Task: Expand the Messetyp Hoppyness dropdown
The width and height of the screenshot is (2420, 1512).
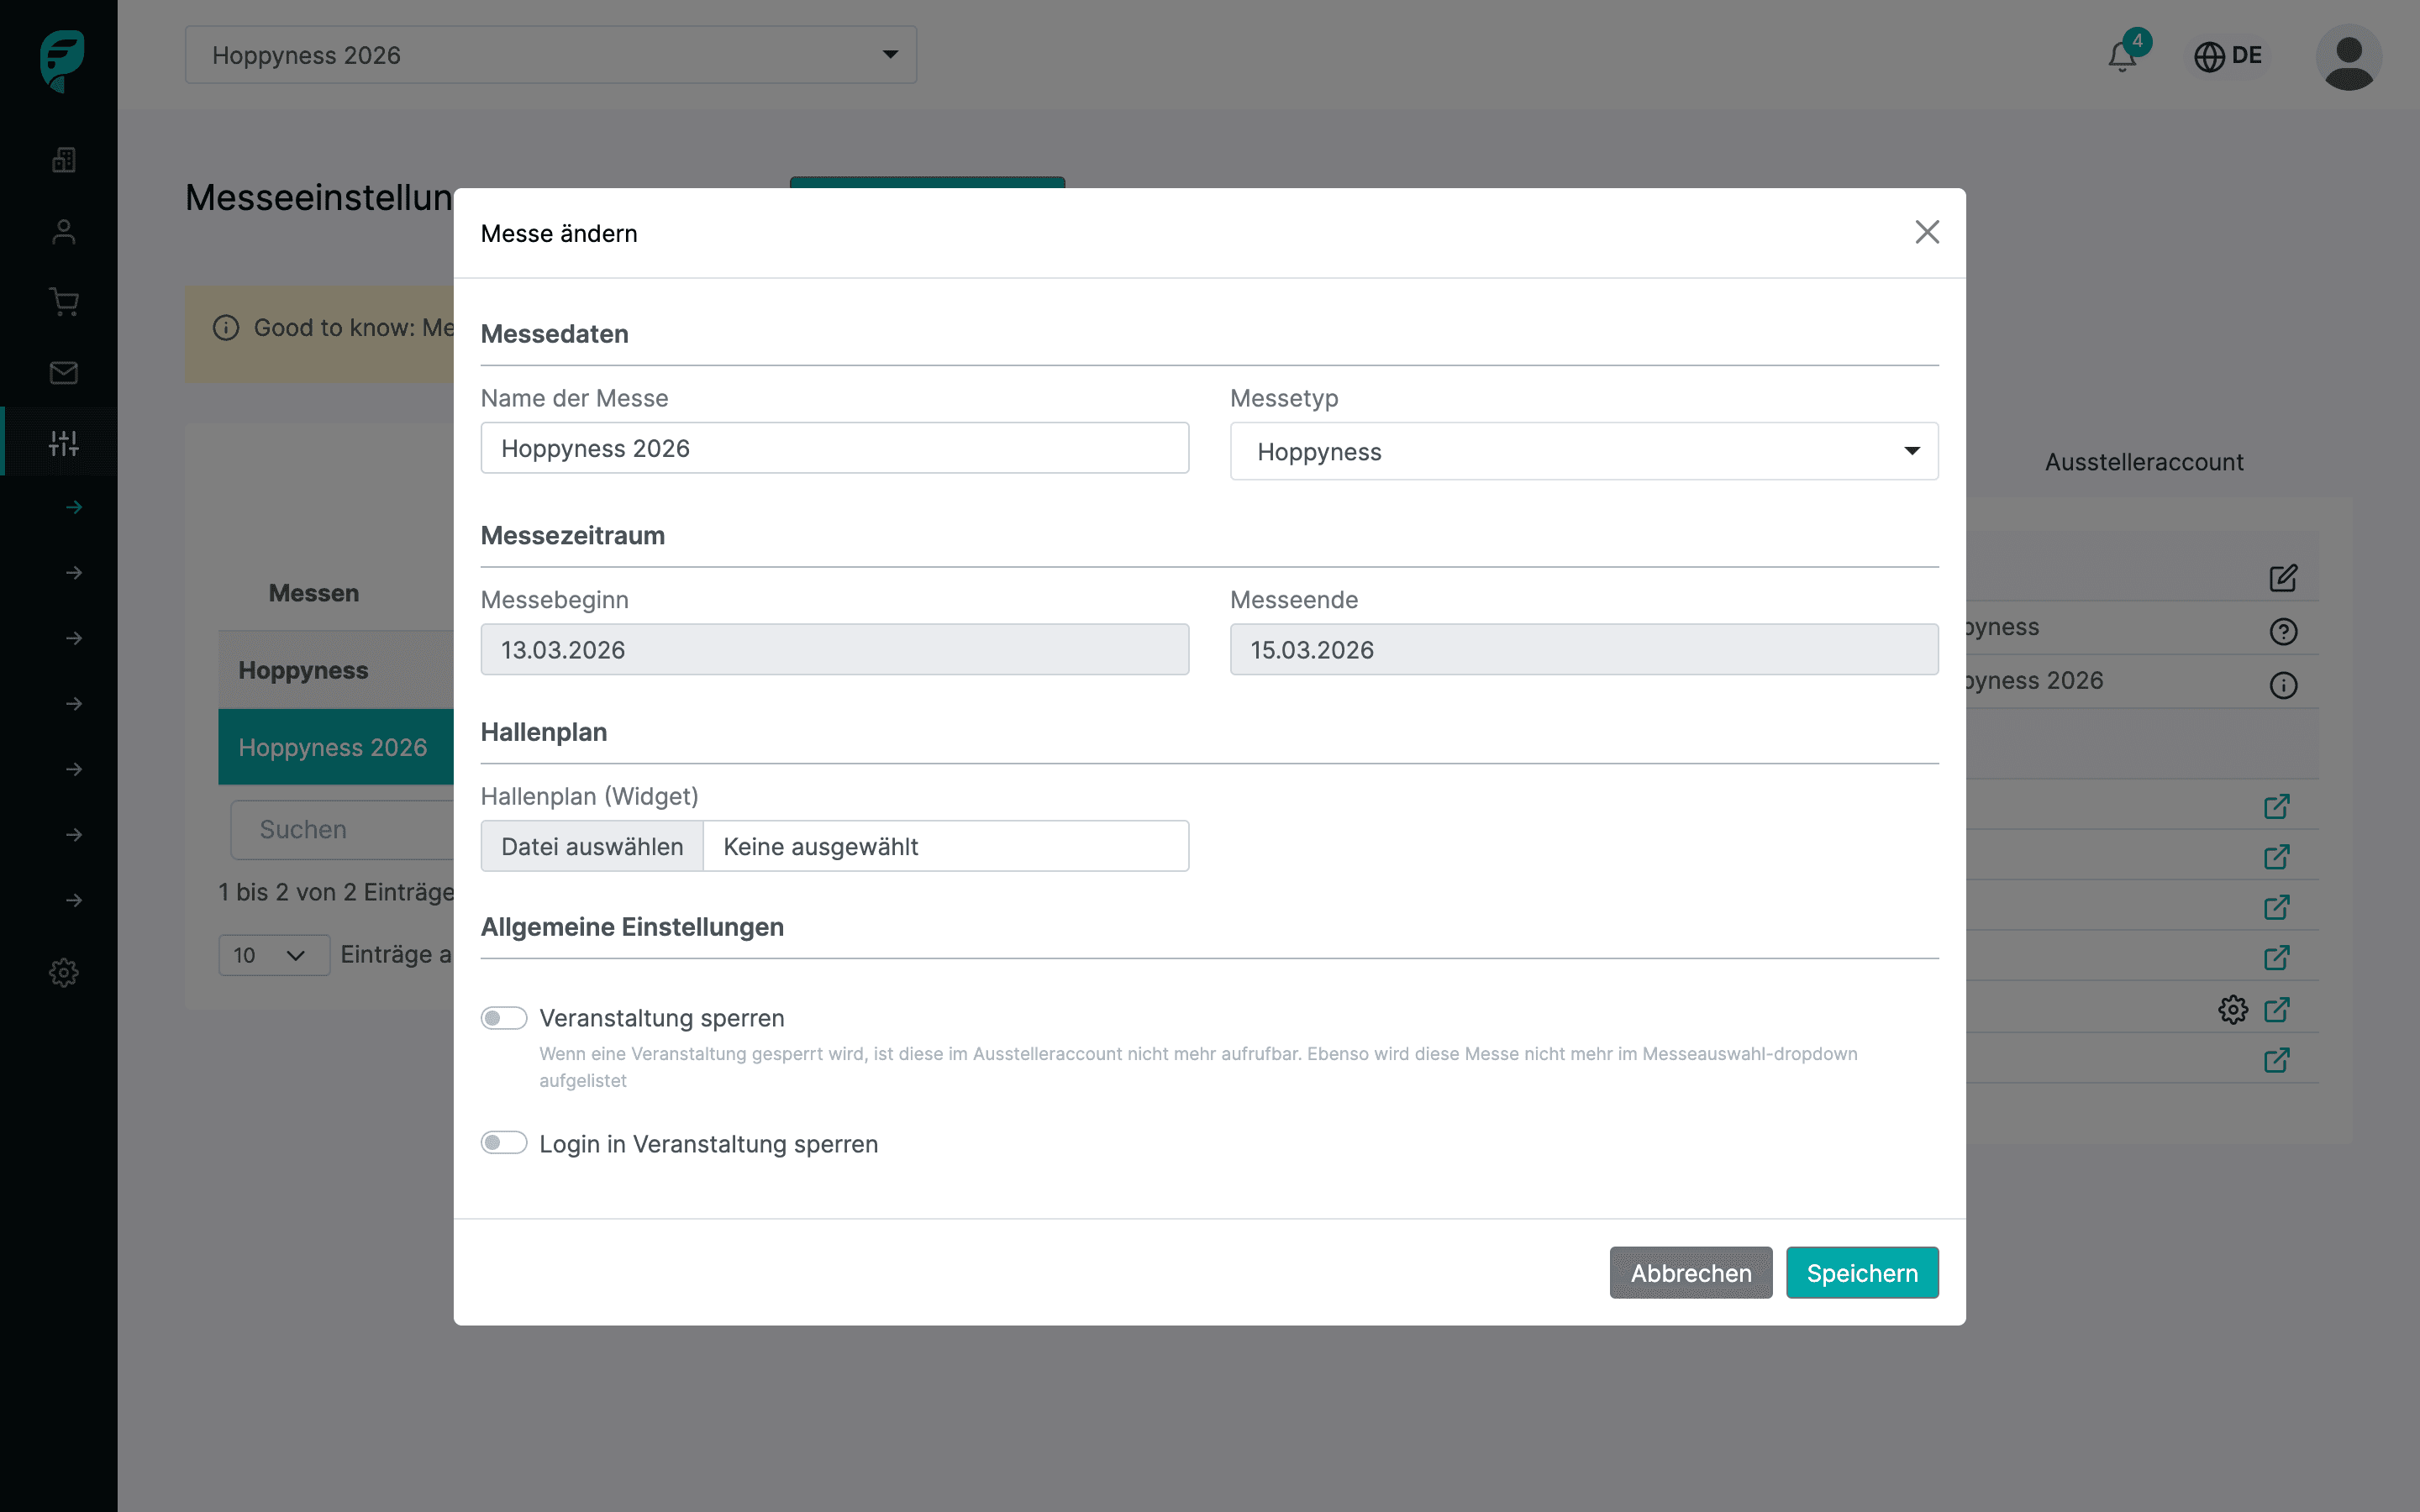Action: point(1583,452)
